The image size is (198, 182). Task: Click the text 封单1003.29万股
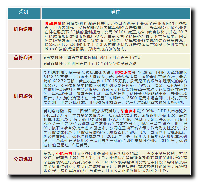pos(61,119)
